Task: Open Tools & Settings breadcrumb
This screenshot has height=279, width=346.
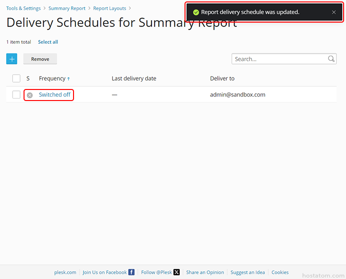Action: (23, 8)
